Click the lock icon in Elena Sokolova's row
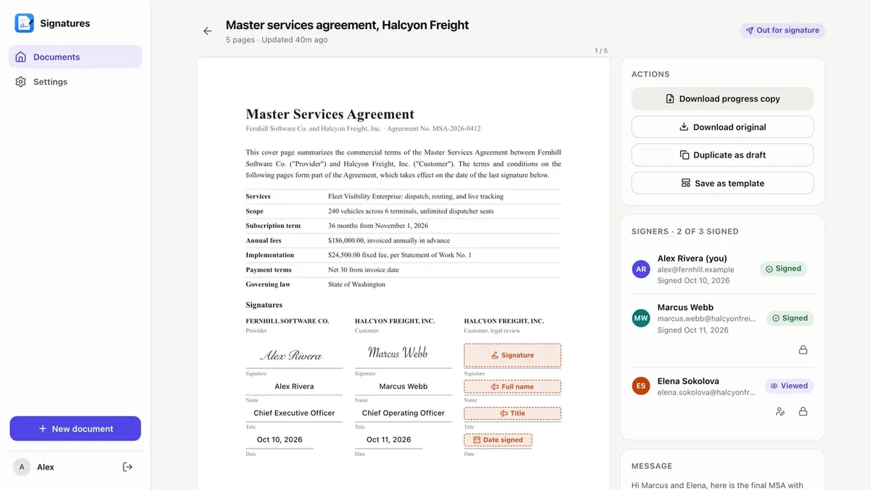This screenshot has height=490, width=871. click(803, 412)
